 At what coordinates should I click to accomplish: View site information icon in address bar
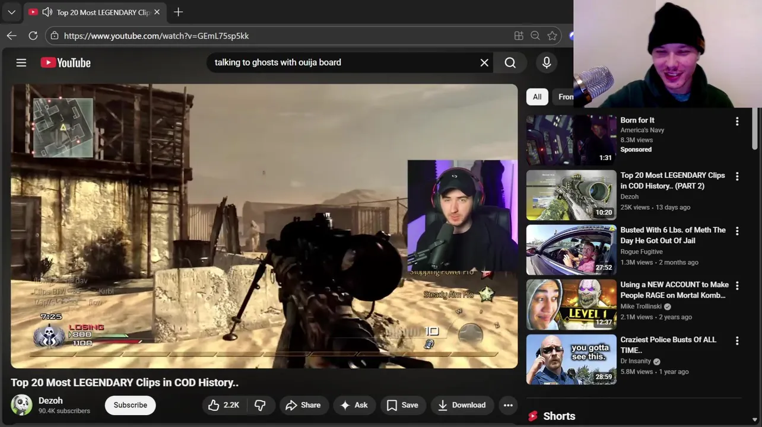pos(55,36)
